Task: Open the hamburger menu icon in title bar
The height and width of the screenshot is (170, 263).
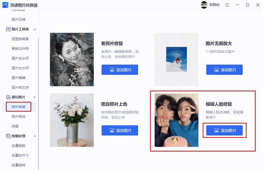Action: pyautogui.click(x=227, y=5)
